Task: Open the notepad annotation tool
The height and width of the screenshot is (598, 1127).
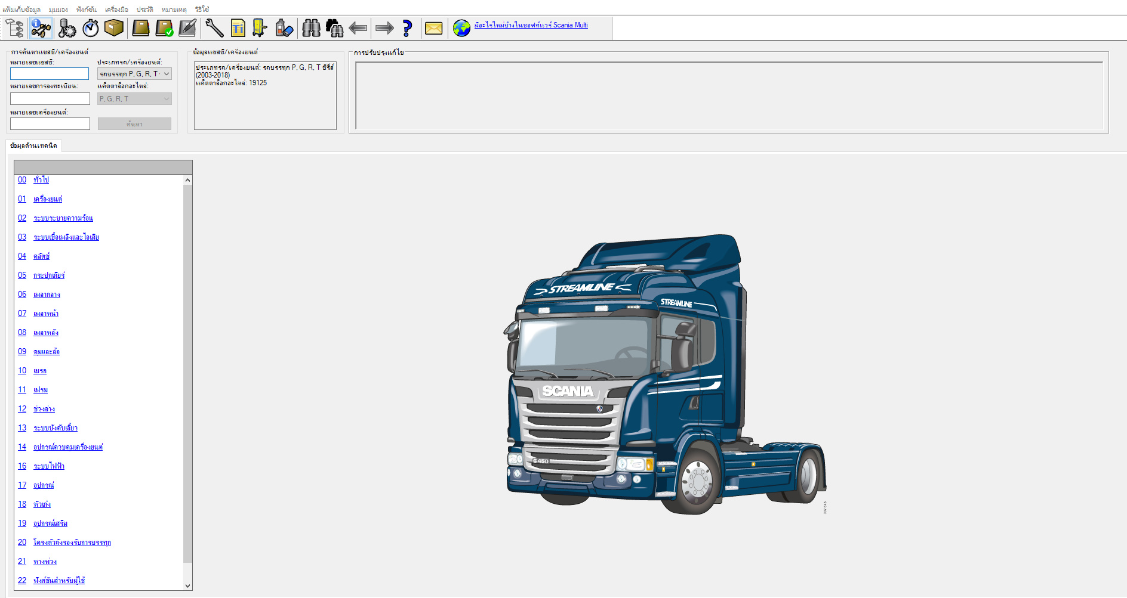Action: 186,28
